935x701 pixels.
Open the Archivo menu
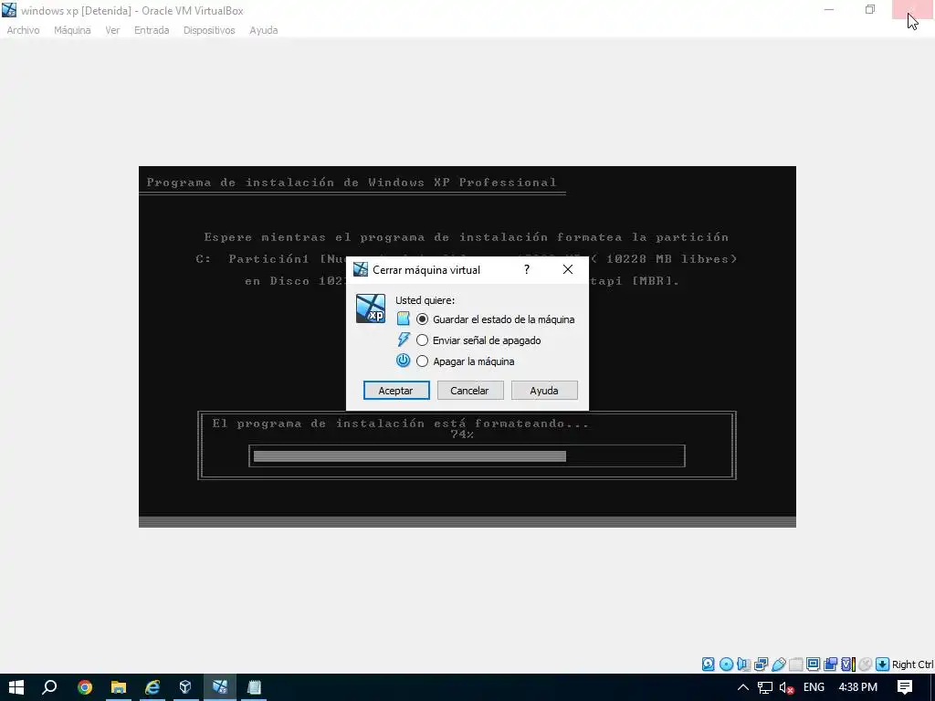(x=23, y=30)
